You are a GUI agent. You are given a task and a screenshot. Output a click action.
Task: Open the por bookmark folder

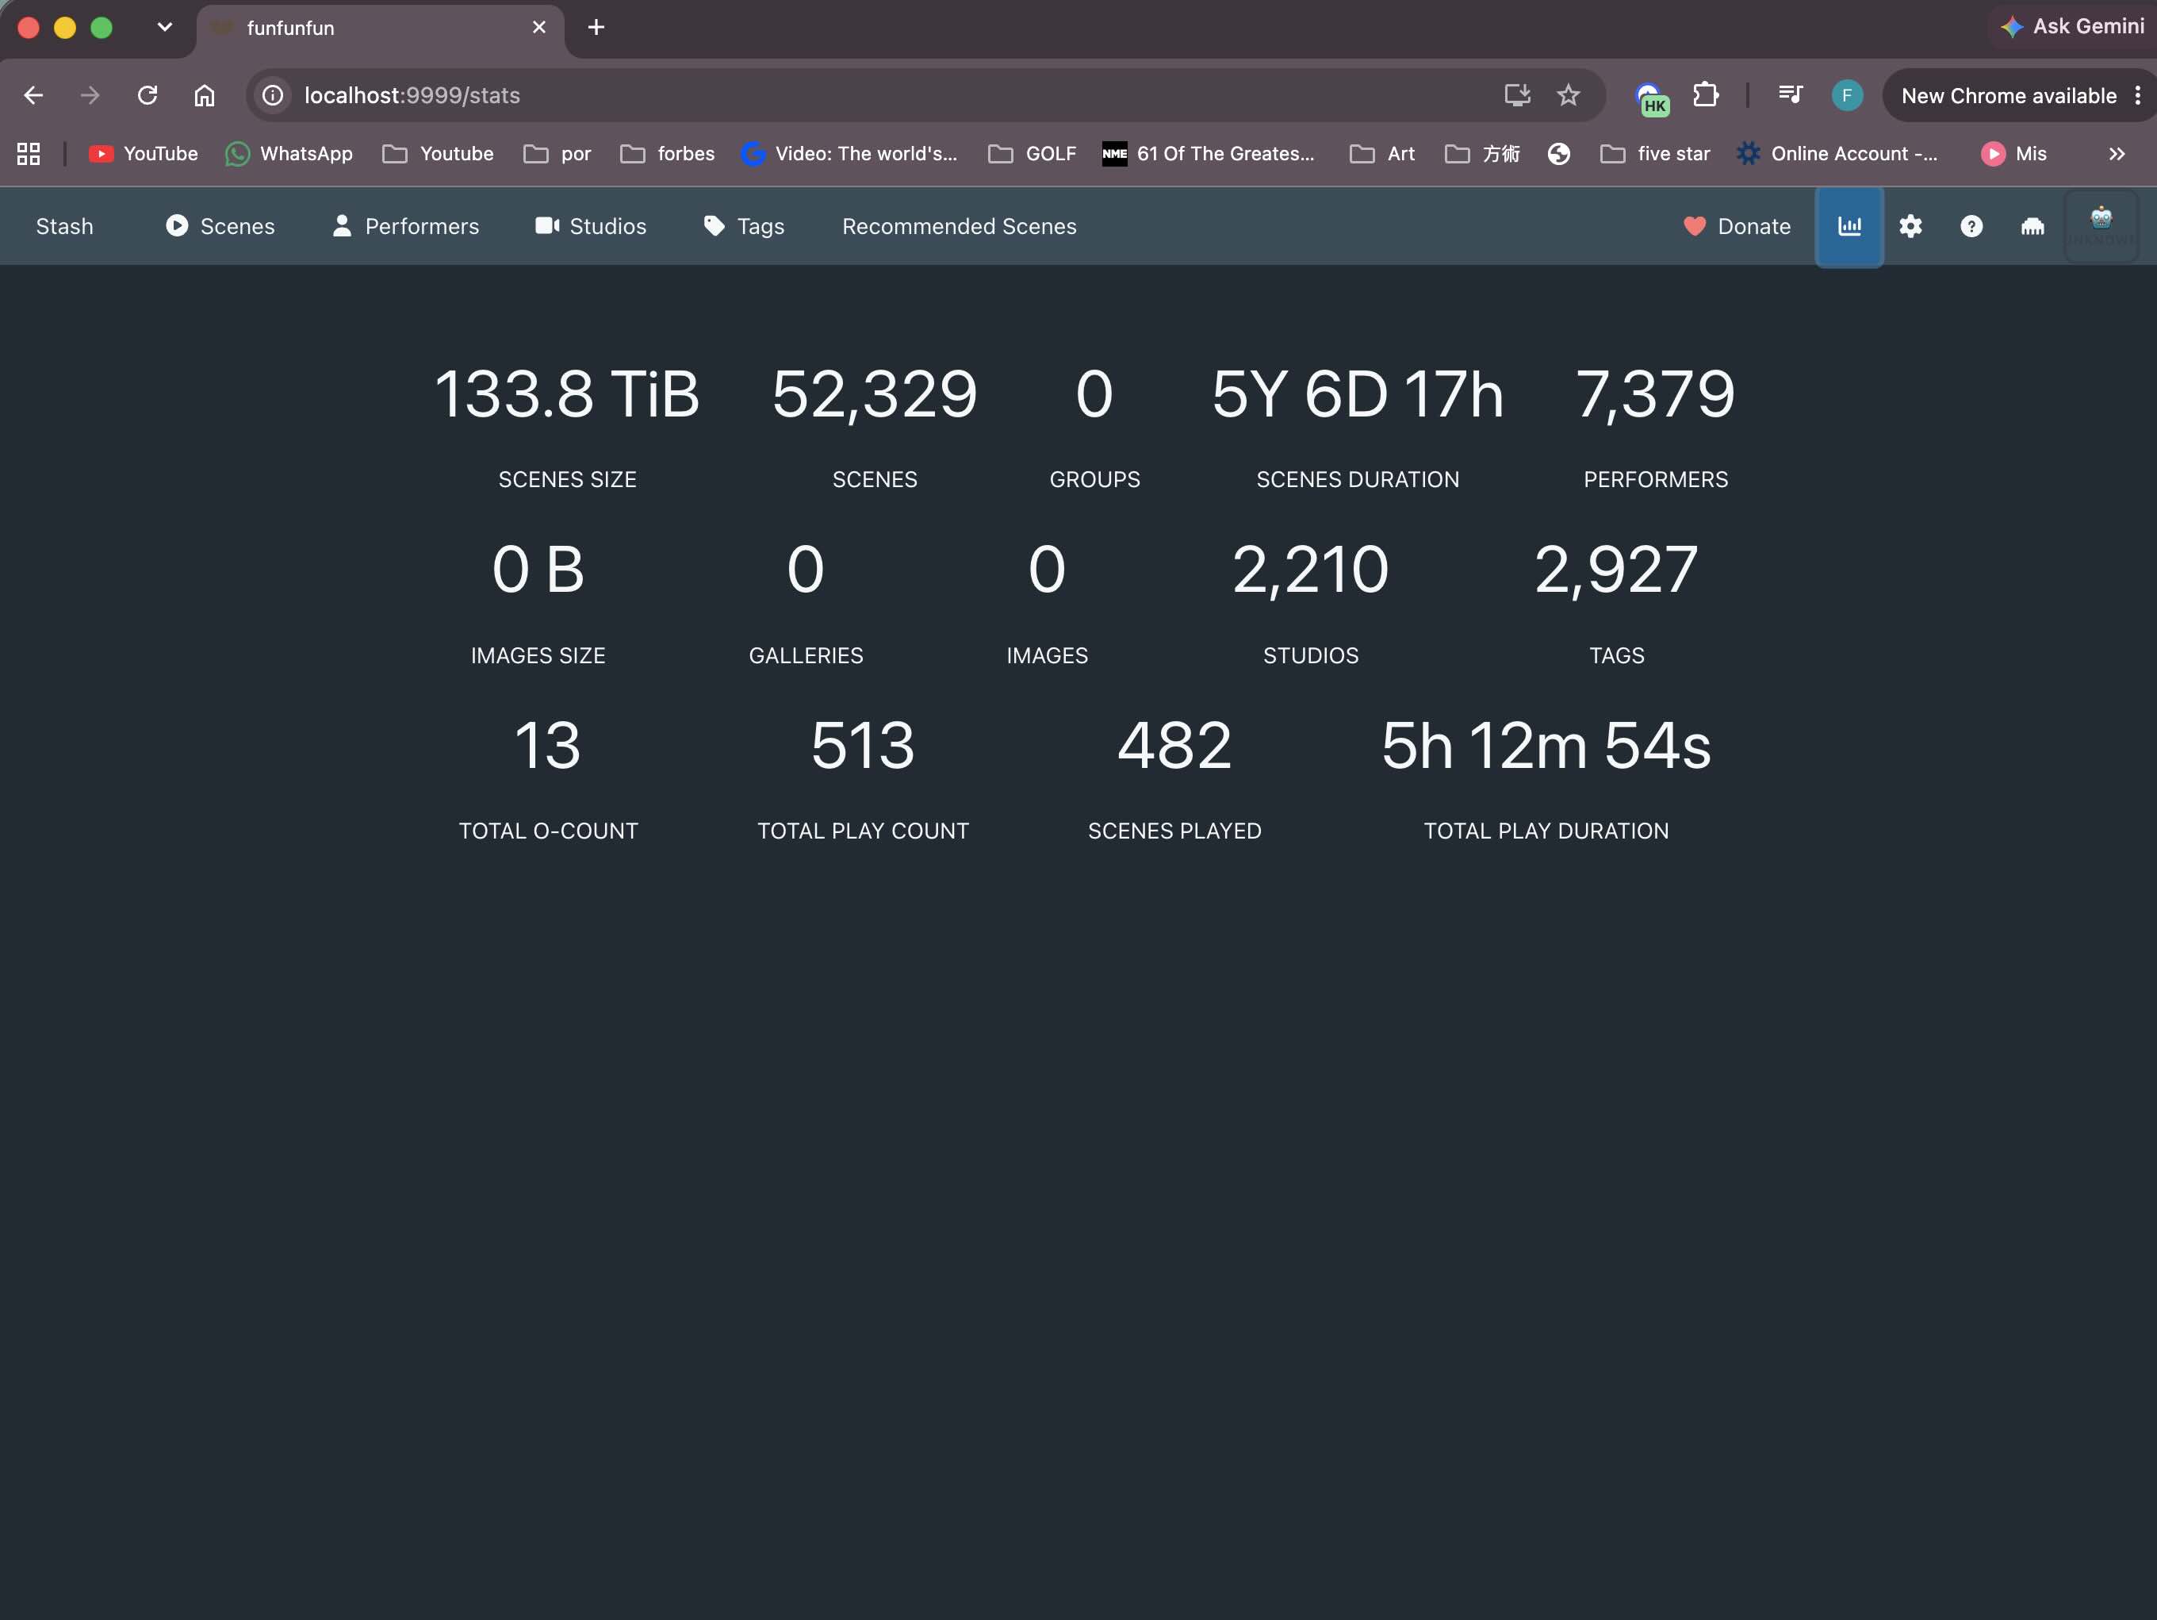point(557,154)
